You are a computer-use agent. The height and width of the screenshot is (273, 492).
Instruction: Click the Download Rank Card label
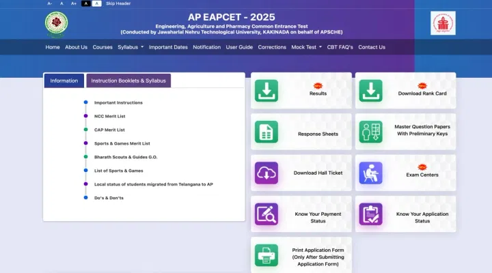tap(422, 94)
